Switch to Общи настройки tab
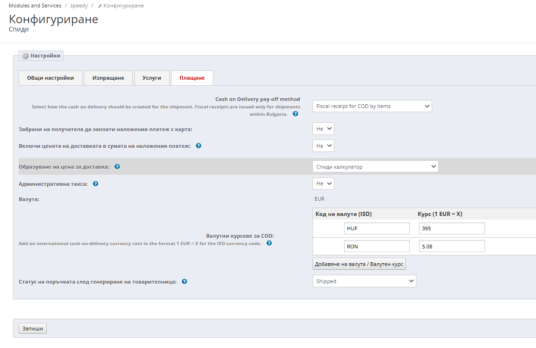The image size is (536, 348). click(x=51, y=78)
